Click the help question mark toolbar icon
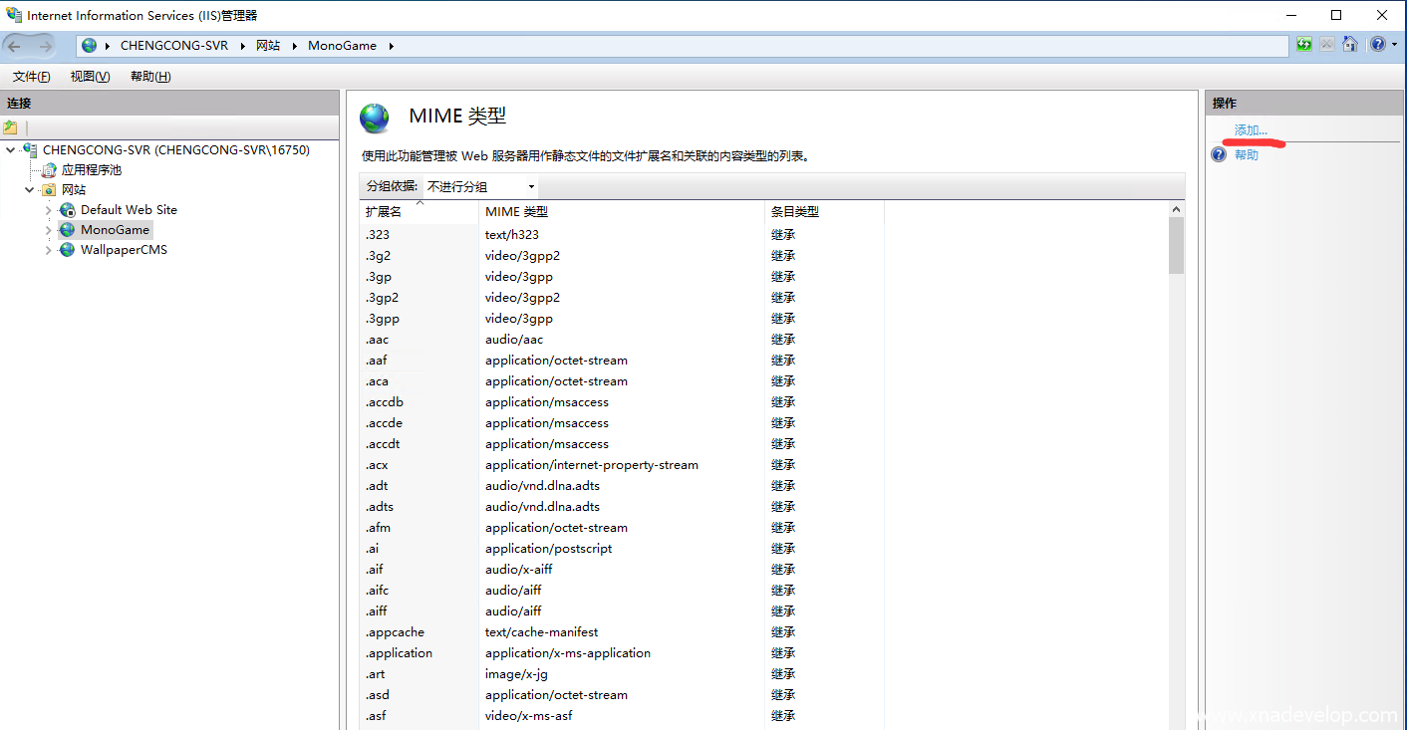 point(1377,45)
